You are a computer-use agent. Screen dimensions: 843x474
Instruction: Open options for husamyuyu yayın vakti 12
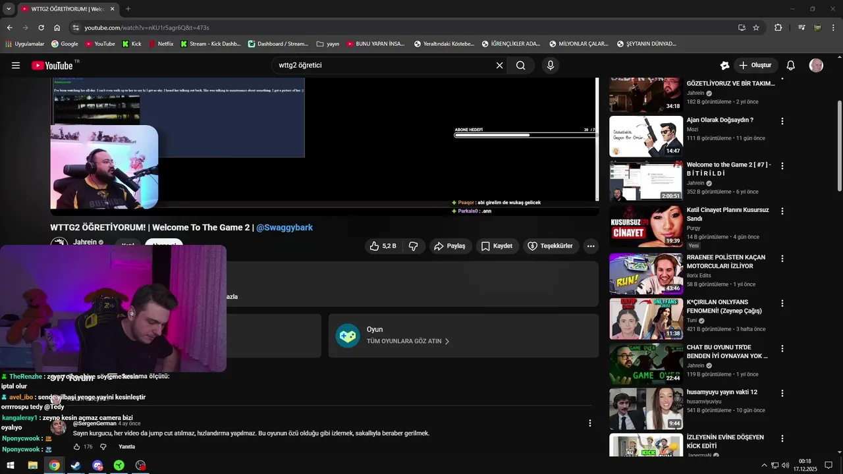[x=782, y=393]
